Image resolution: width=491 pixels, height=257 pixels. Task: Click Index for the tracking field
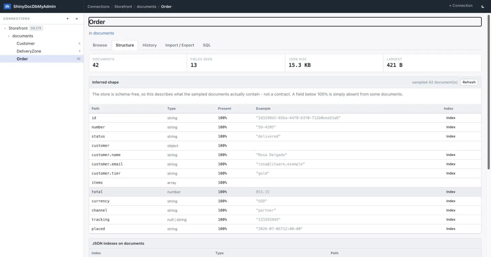451,220
